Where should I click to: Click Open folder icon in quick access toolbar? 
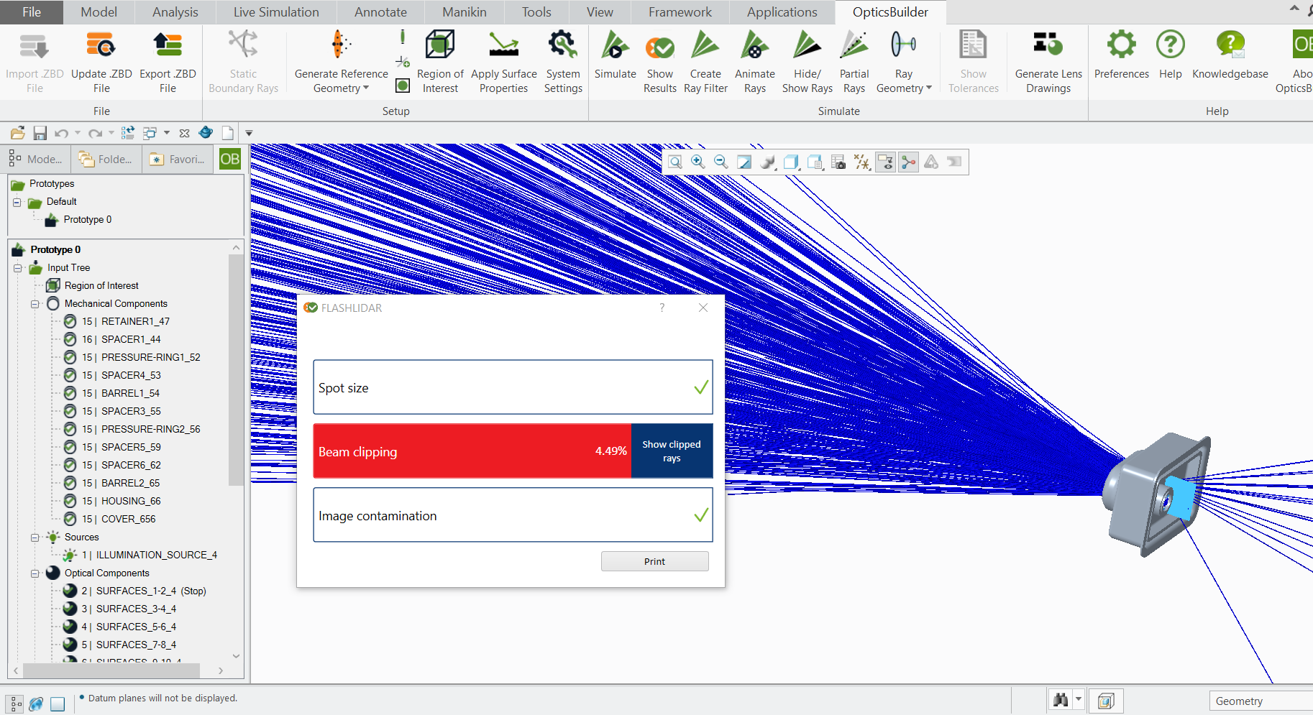pyautogui.click(x=18, y=133)
